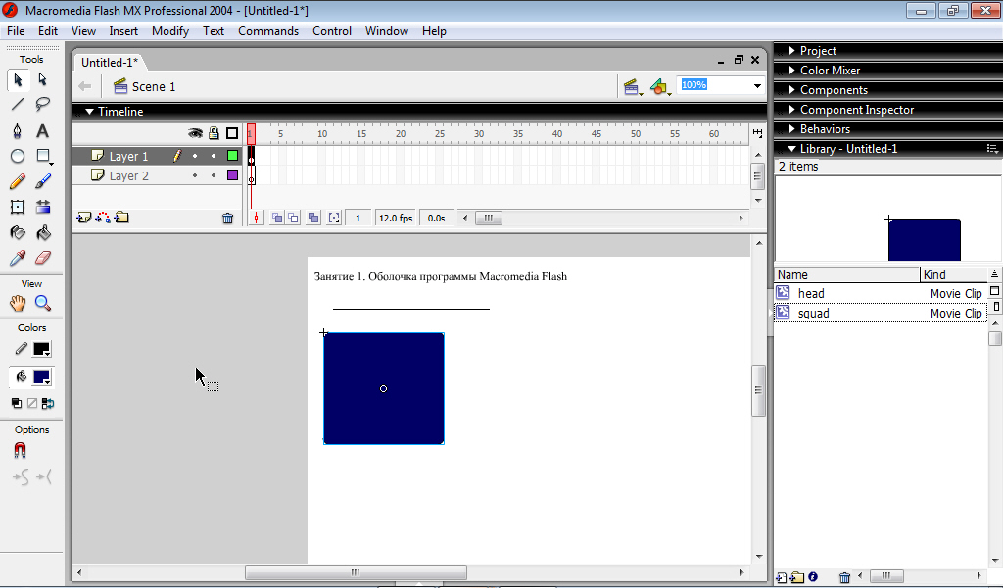Screen dimensions: 1003x588
Task: Toggle Layer 1 visibility dot
Action: (x=195, y=156)
